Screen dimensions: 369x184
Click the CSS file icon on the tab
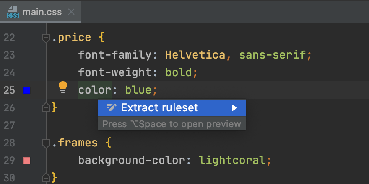pos(13,12)
